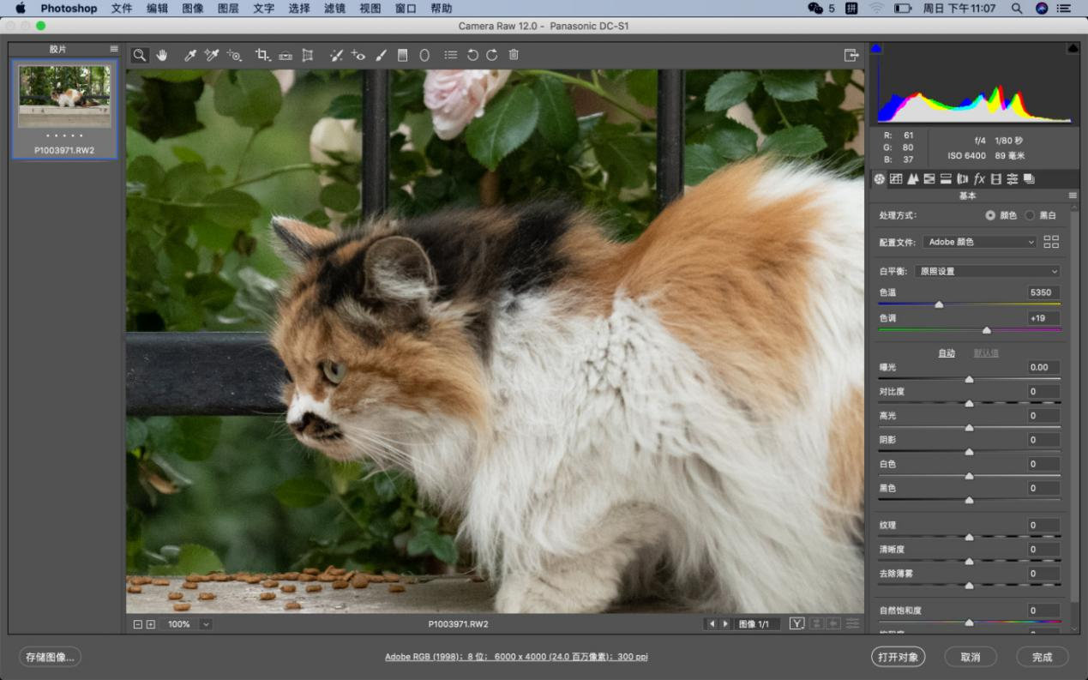Open the Split Toning panel tab
Screen dimensions: 1088x680
point(946,179)
